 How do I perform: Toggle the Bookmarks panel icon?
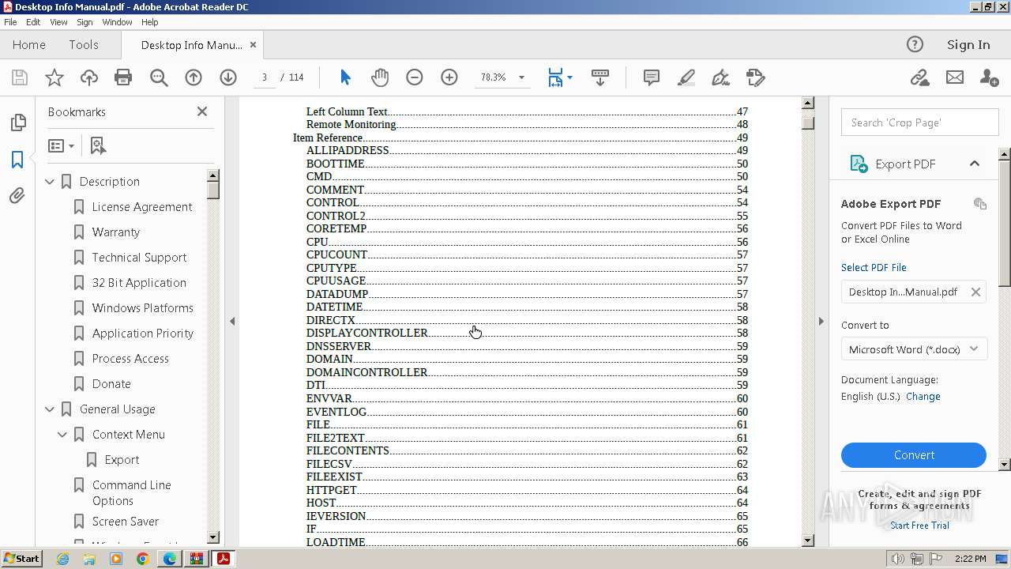17,159
